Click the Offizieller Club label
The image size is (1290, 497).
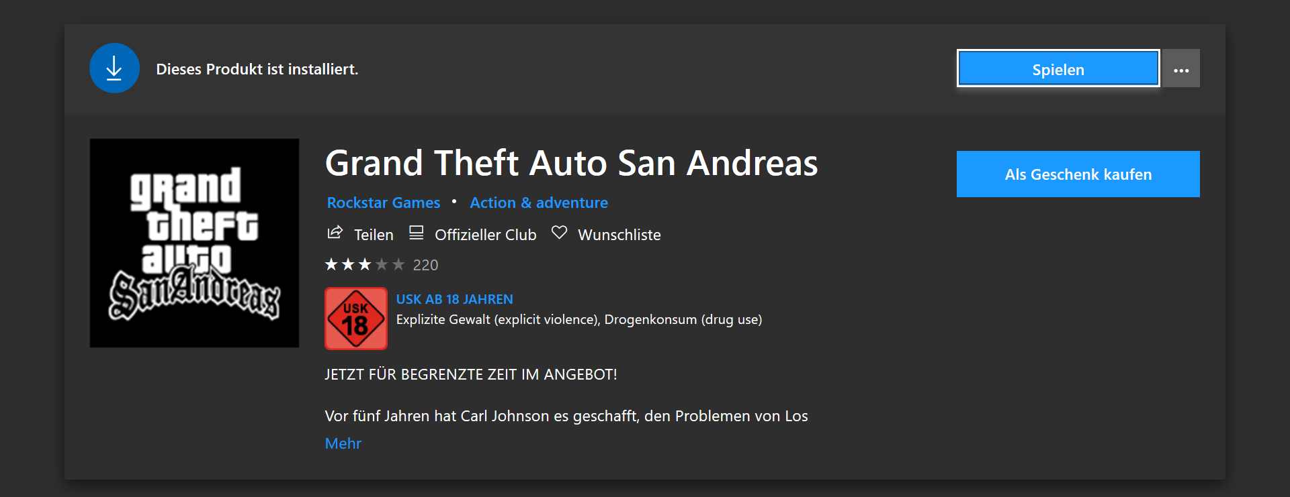[x=486, y=235]
